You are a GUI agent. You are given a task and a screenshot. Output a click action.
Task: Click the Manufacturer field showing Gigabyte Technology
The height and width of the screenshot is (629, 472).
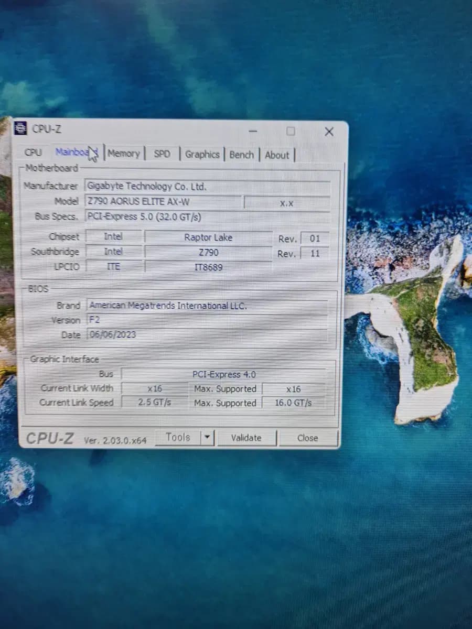tap(207, 187)
